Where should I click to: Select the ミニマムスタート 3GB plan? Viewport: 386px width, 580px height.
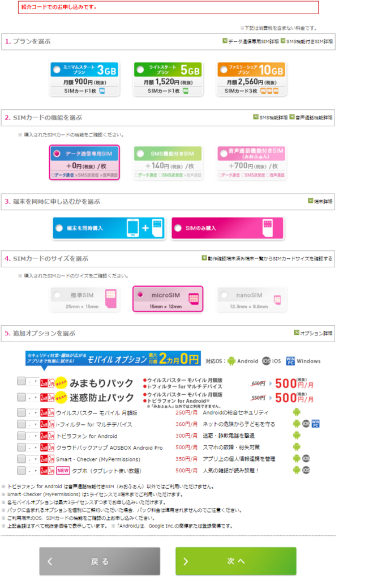(x=84, y=79)
